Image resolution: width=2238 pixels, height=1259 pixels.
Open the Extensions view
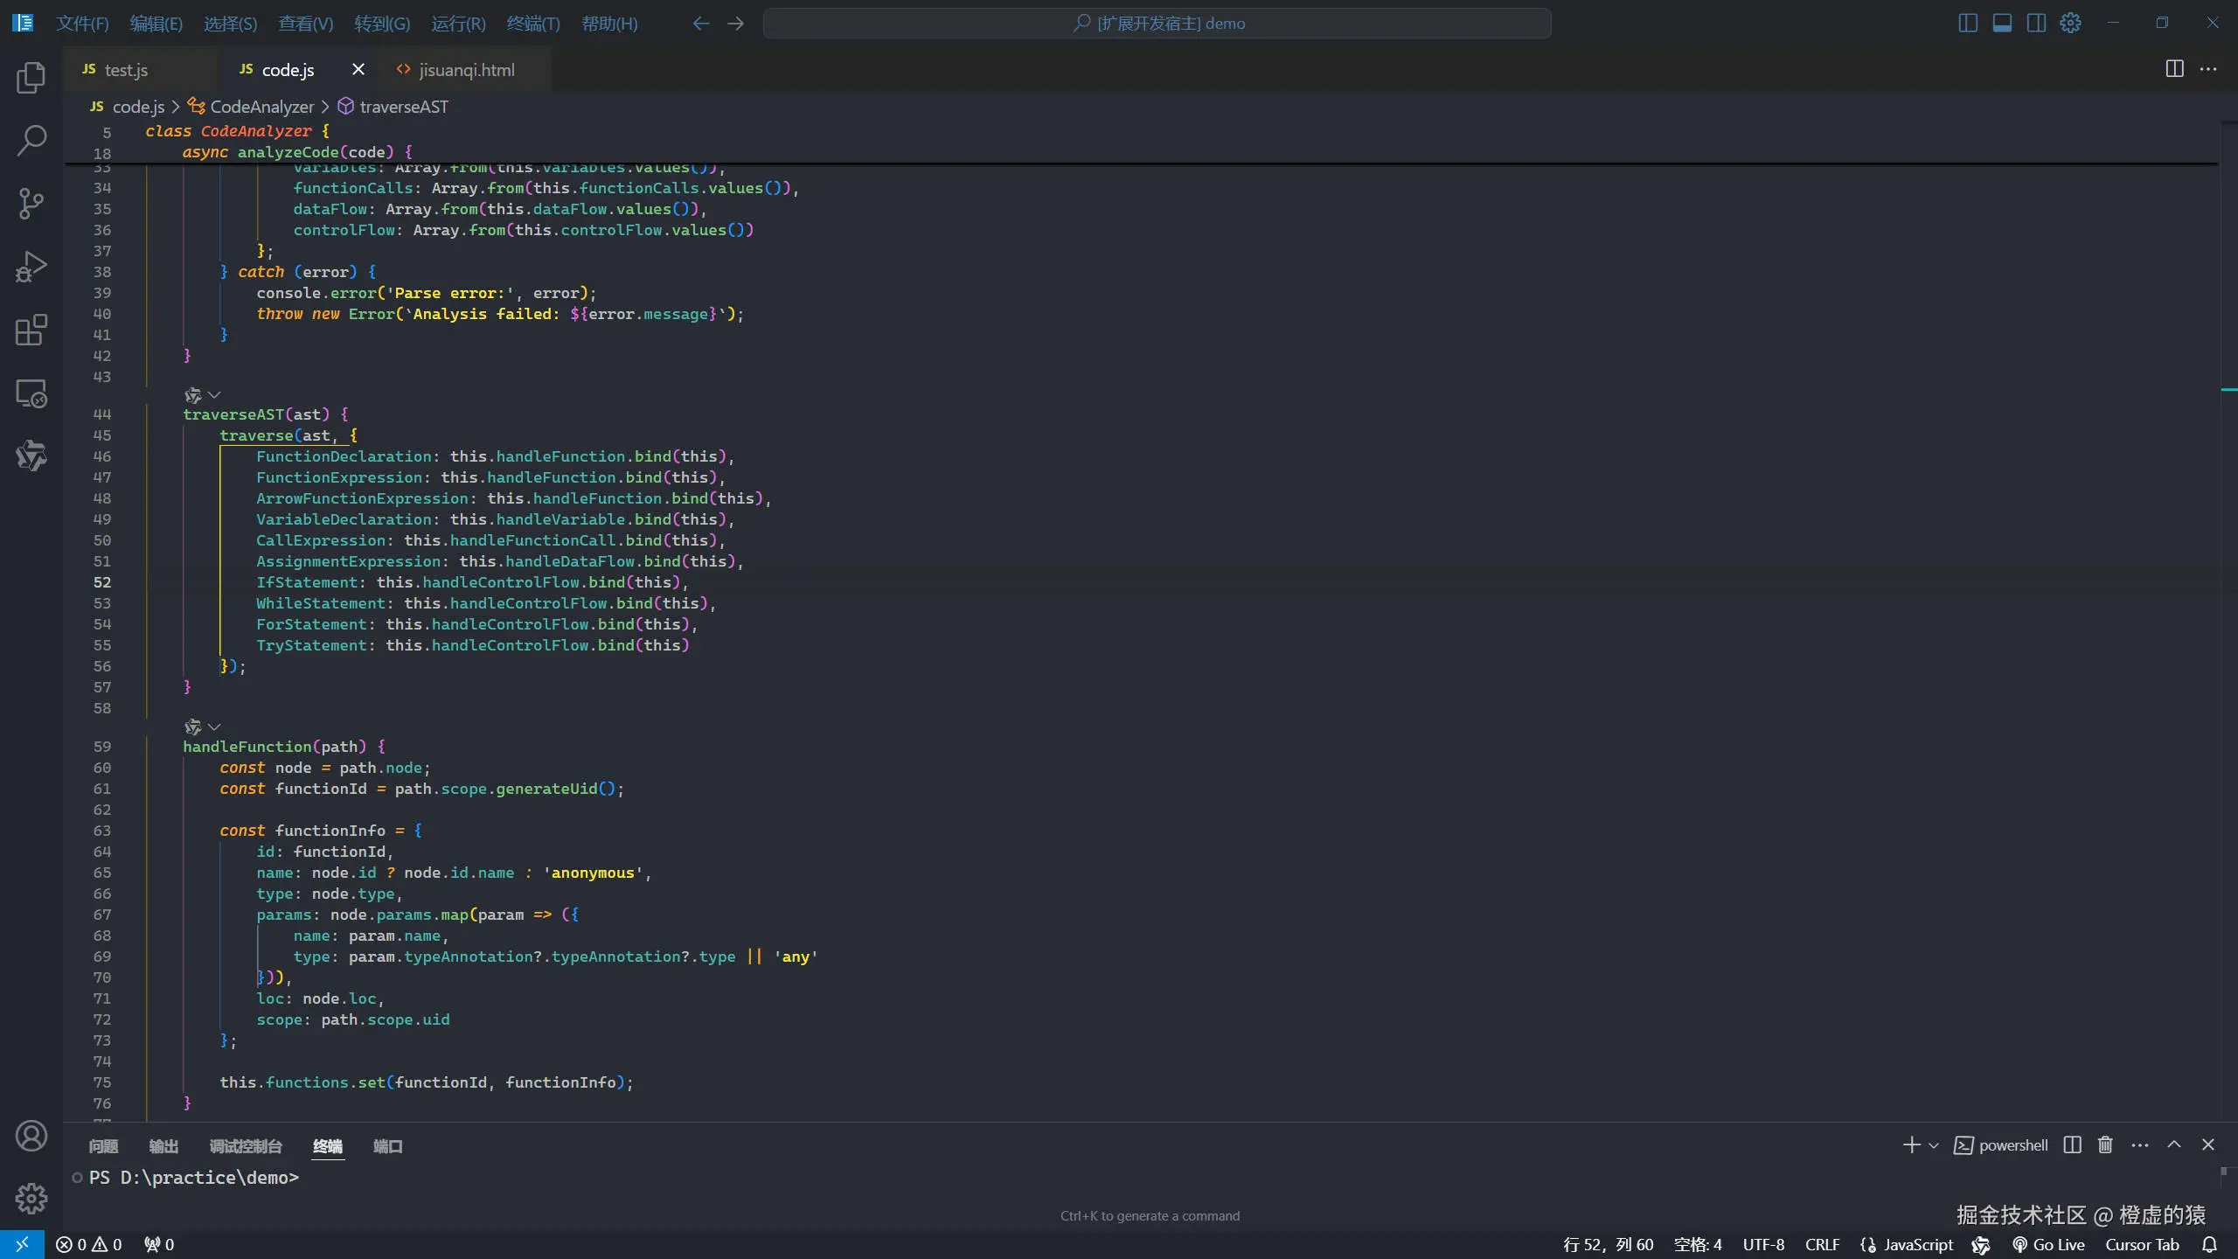coord(31,330)
